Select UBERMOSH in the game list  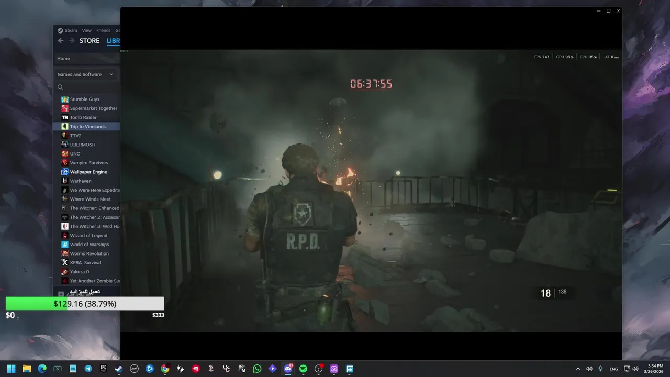coord(86,145)
